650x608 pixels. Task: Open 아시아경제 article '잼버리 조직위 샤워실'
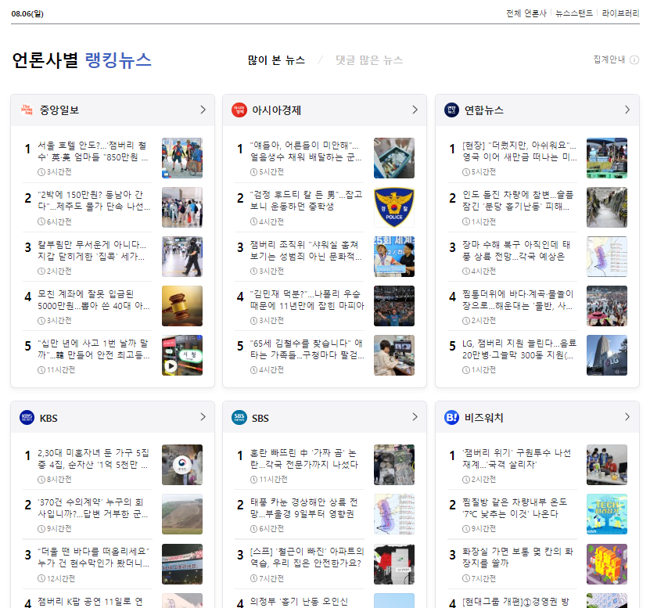(x=306, y=250)
